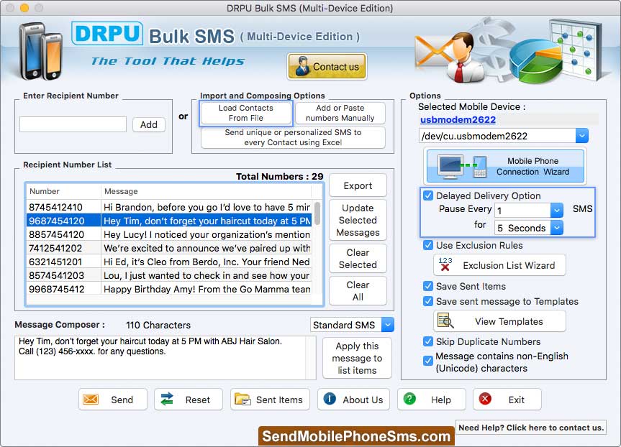Open the /dev/cu.usbmodem2622 device dropdown
The height and width of the screenshot is (447, 621).
pos(581,136)
